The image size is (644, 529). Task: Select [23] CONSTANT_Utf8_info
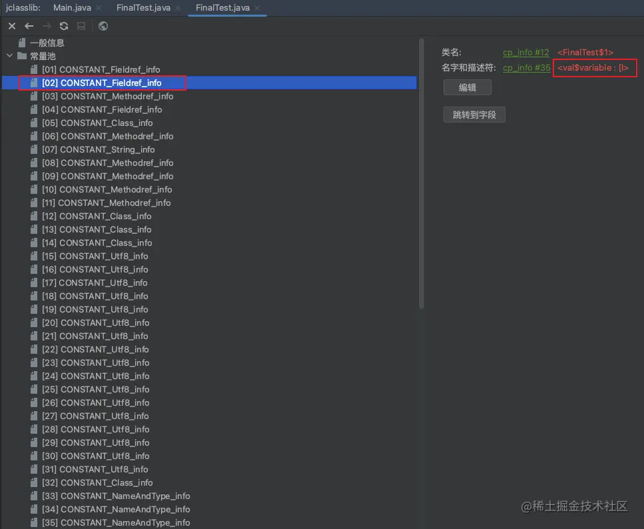[x=96, y=362]
